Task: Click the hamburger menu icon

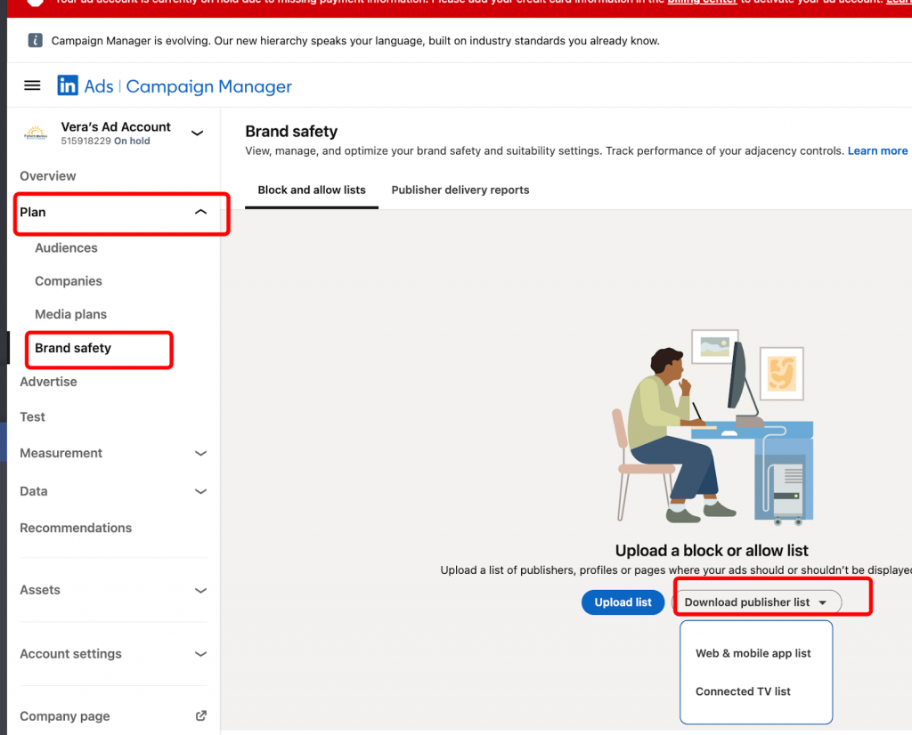Action: tap(32, 86)
